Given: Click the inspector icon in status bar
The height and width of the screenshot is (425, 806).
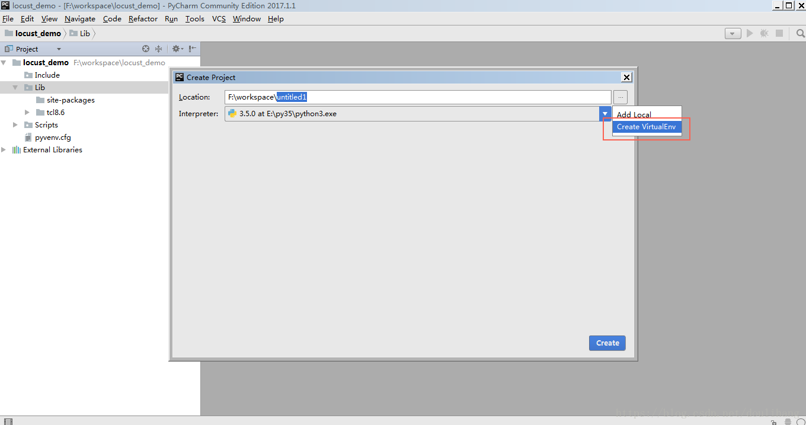Looking at the screenshot, I should click(x=788, y=422).
